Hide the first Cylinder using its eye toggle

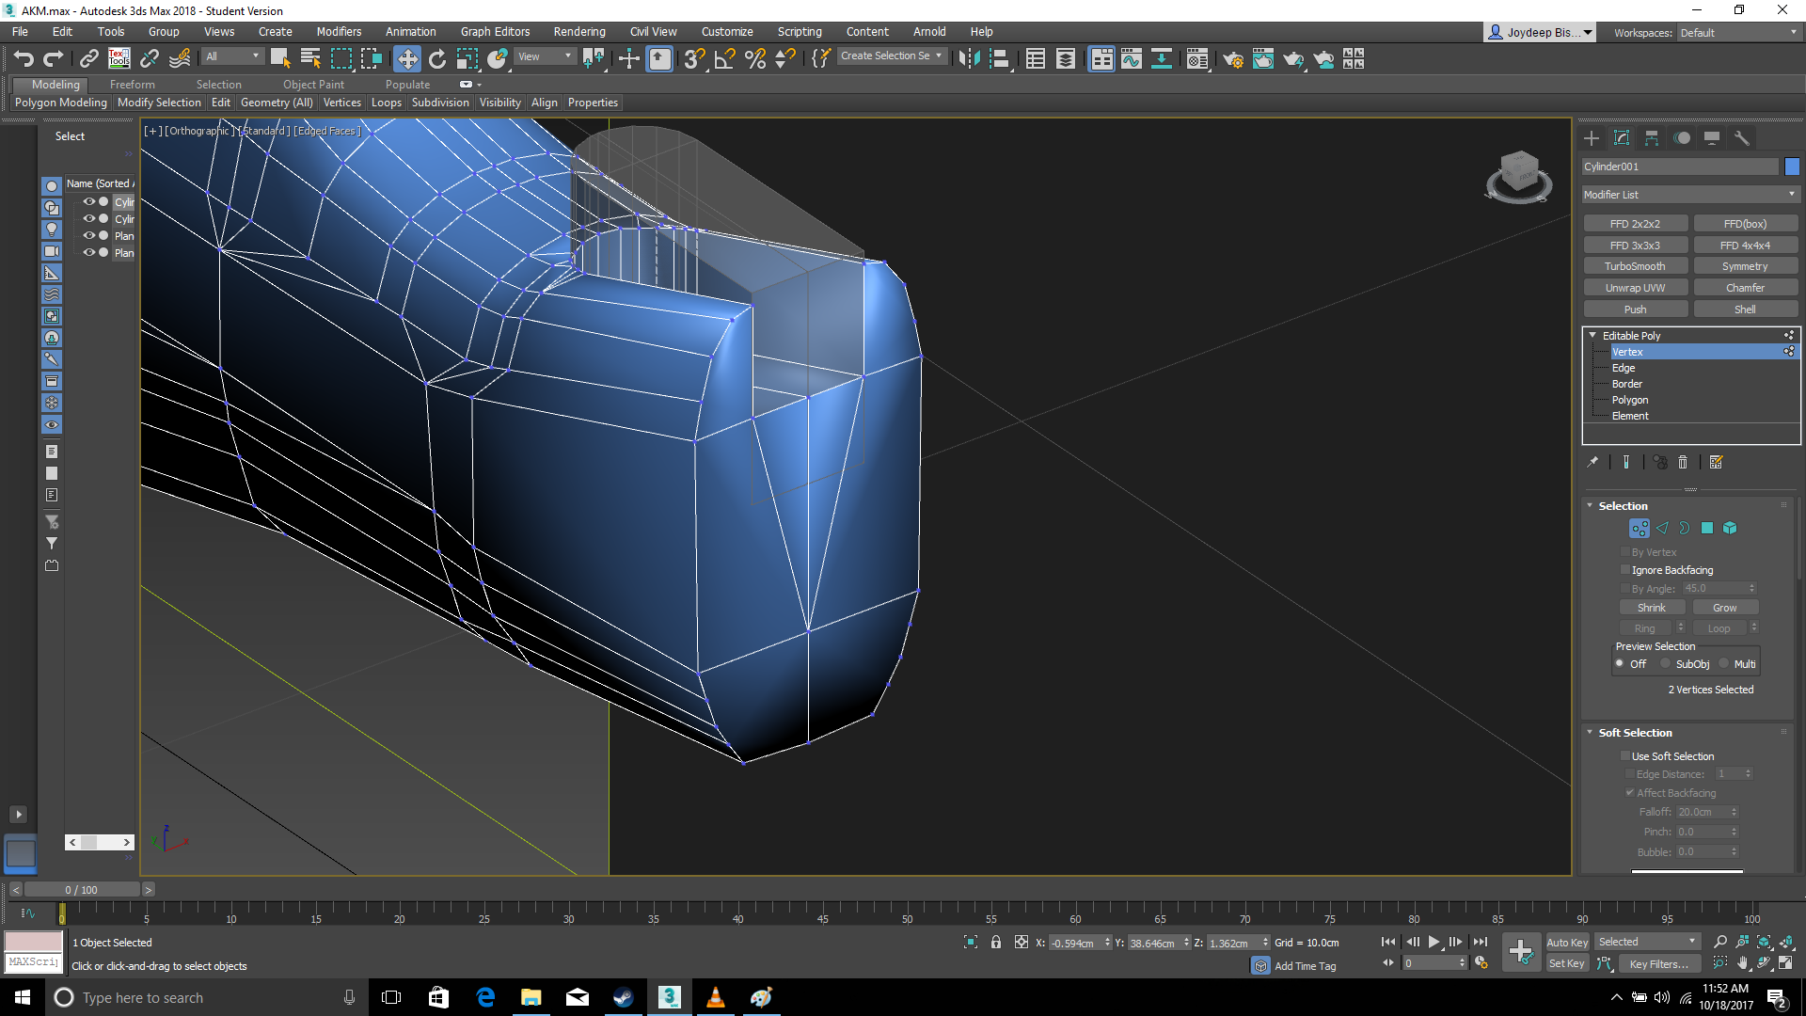point(89,201)
